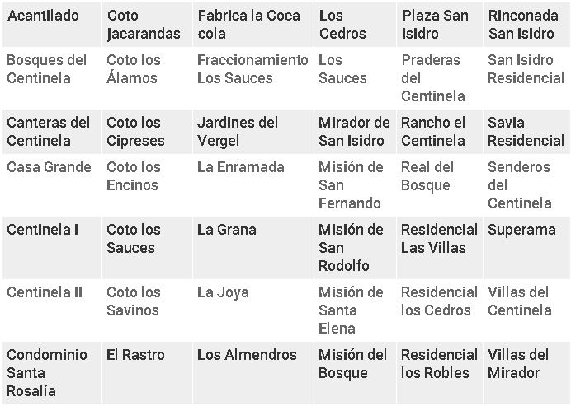Click Mirador de San Isidro
The width and height of the screenshot is (571, 406).
coord(355,132)
